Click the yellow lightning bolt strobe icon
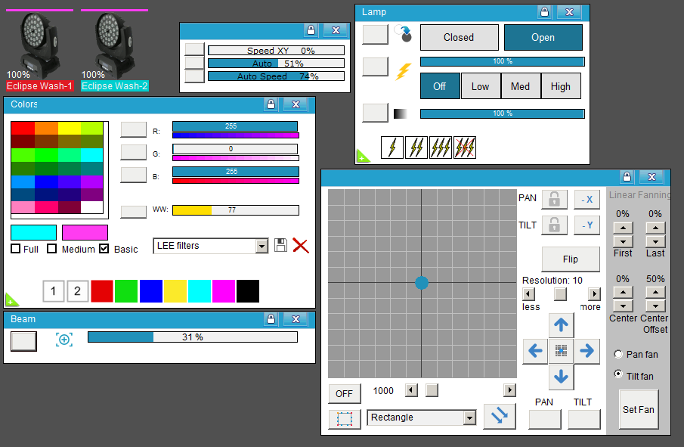 point(403,71)
